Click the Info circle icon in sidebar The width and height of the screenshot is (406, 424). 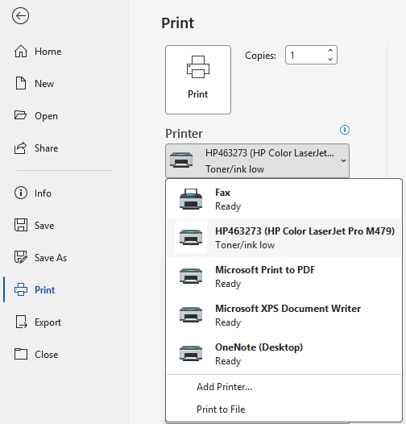coord(21,193)
